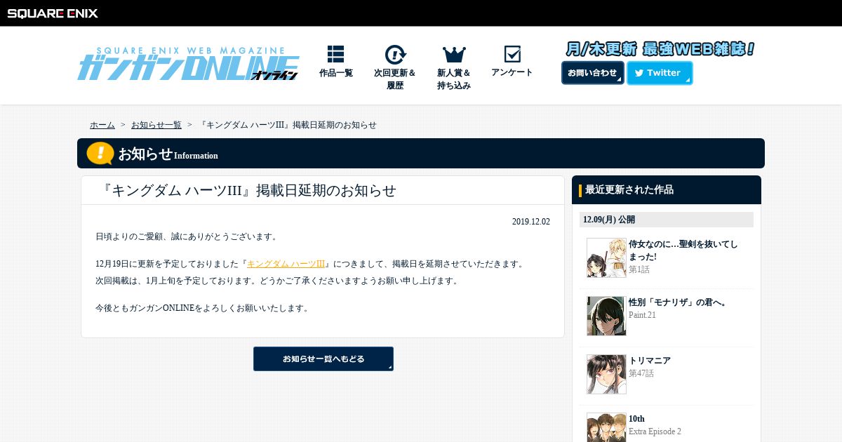Image resolution: width=842 pixels, height=442 pixels.
Task: Open the お問い合わせ contact button
Action: pyautogui.click(x=592, y=73)
